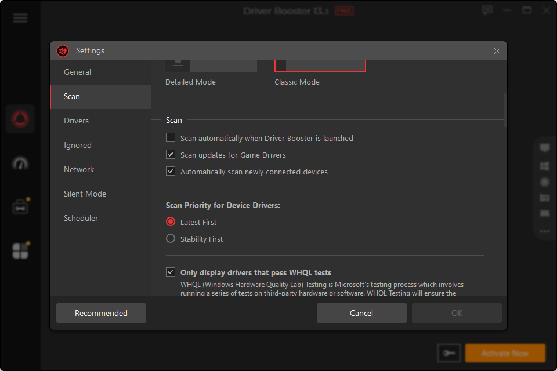Click the feedback chat icon in title bar
The width and height of the screenshot is (557, 371).
(487, 10)
